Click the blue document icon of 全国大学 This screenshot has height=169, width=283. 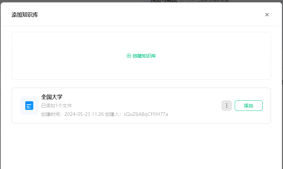[29, 106]
